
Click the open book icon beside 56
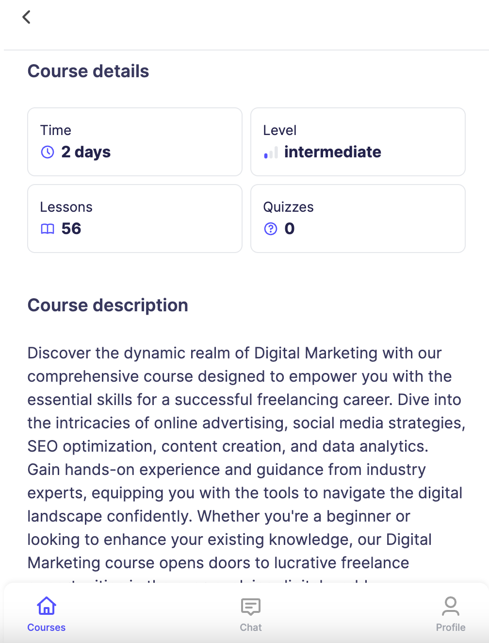tap(48, 229)
